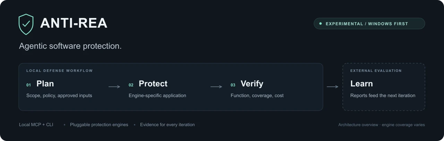Image resolution: width=444 pixels, height=141 pixels.
Task: Click Evidence for every iteration footer item
Action: tap(167, 125)
